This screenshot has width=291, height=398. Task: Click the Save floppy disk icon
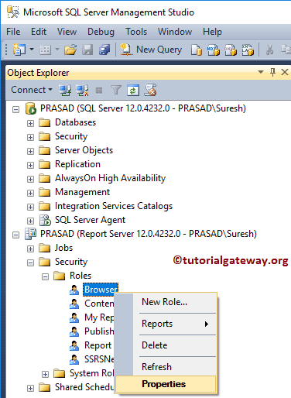coord(87,50)
